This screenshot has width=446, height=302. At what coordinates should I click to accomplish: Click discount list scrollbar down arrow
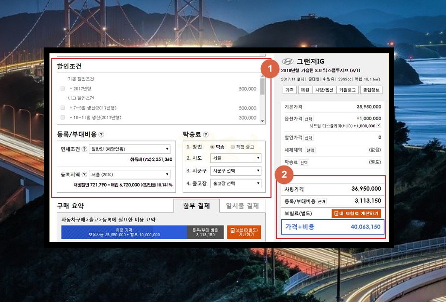point(263,121)
